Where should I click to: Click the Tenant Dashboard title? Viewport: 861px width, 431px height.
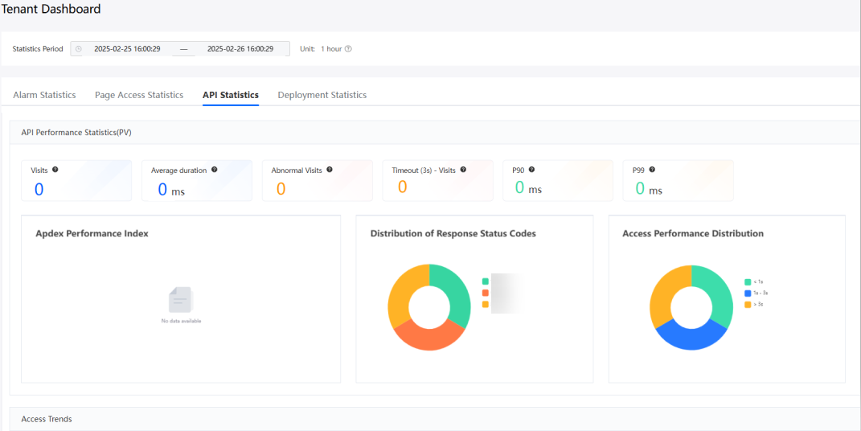tap(51, 9)
